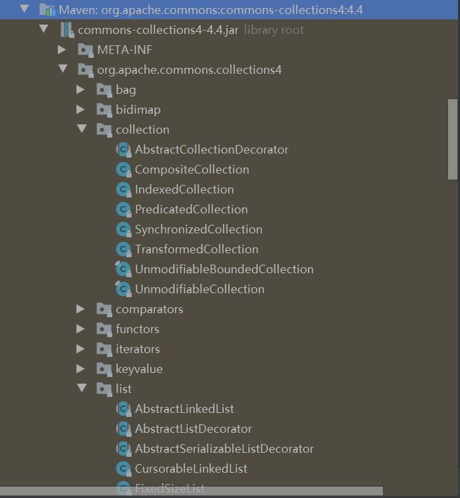Open UnmodifiableBoundedCollection class

coord(224,269)
